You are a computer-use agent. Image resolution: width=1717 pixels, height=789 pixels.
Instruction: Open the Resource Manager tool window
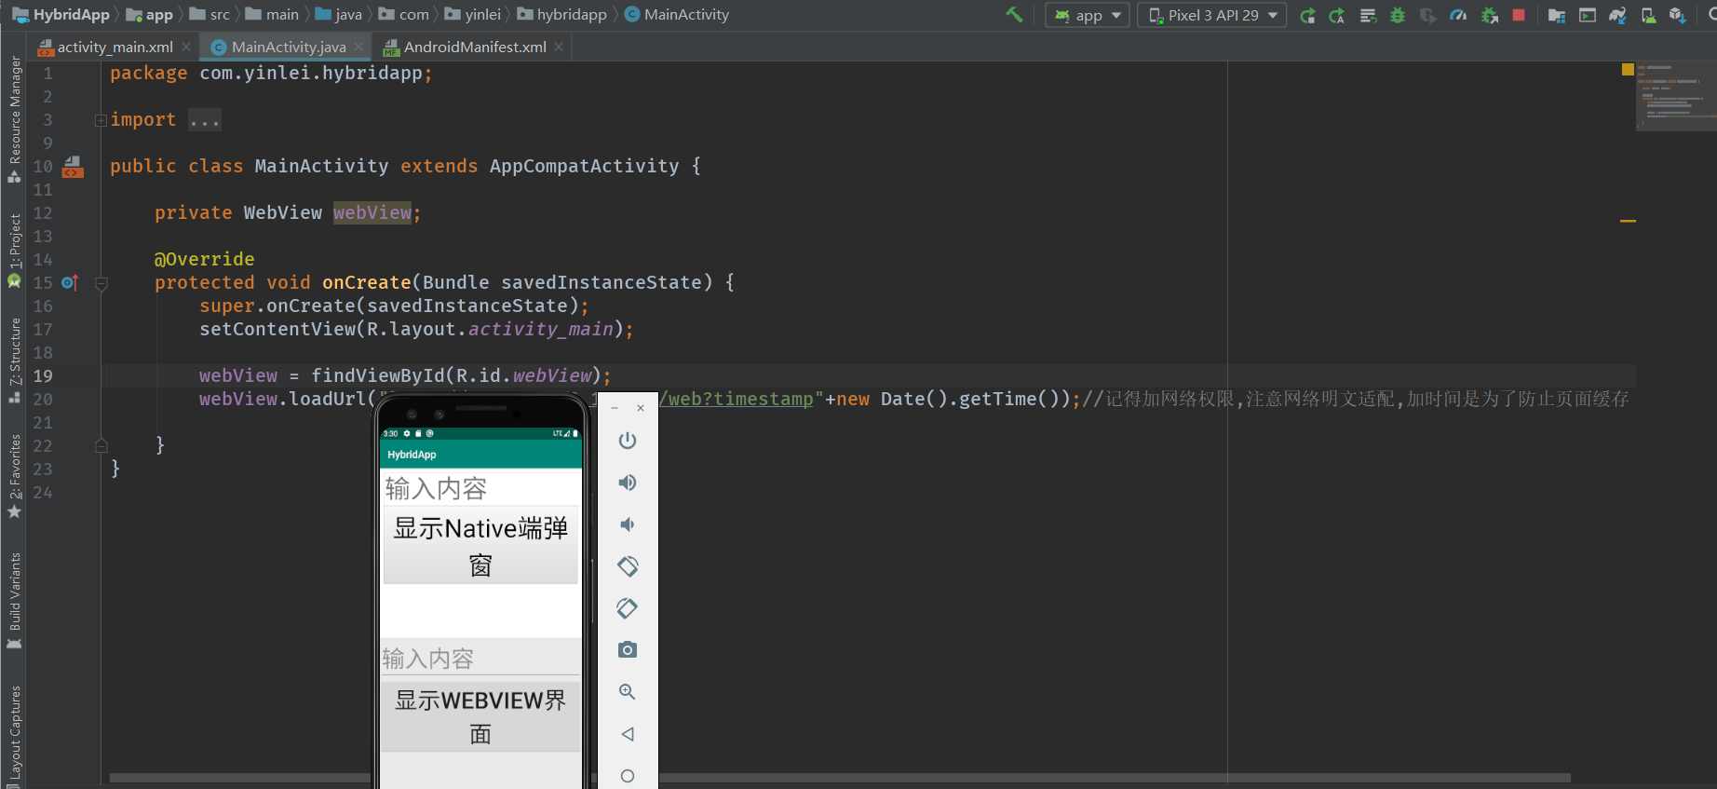[14, 119]
